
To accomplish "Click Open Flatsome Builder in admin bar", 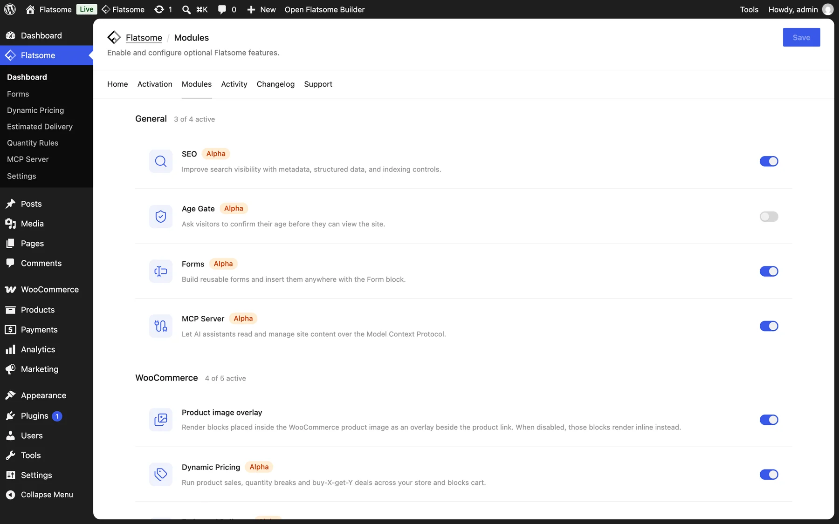I will (324, 9).
